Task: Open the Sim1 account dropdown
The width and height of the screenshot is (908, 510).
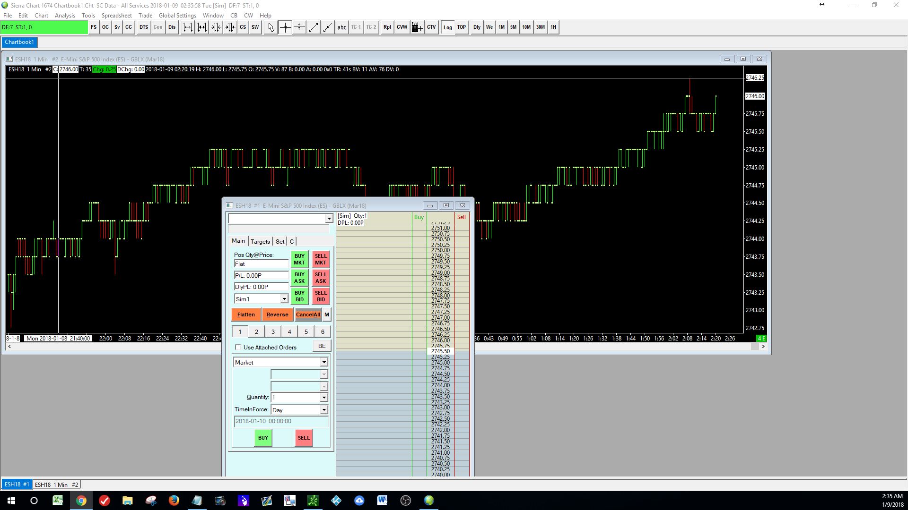Action: (x=284, y=299)
